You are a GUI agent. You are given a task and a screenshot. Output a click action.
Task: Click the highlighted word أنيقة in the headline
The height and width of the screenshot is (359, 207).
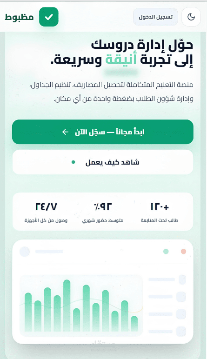(121, 60)
